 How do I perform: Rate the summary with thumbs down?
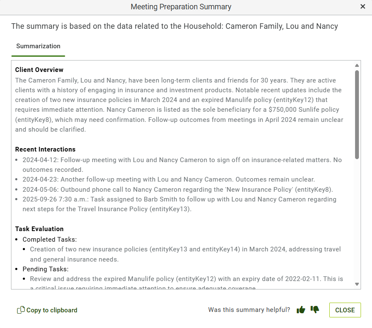click(315, 309)
